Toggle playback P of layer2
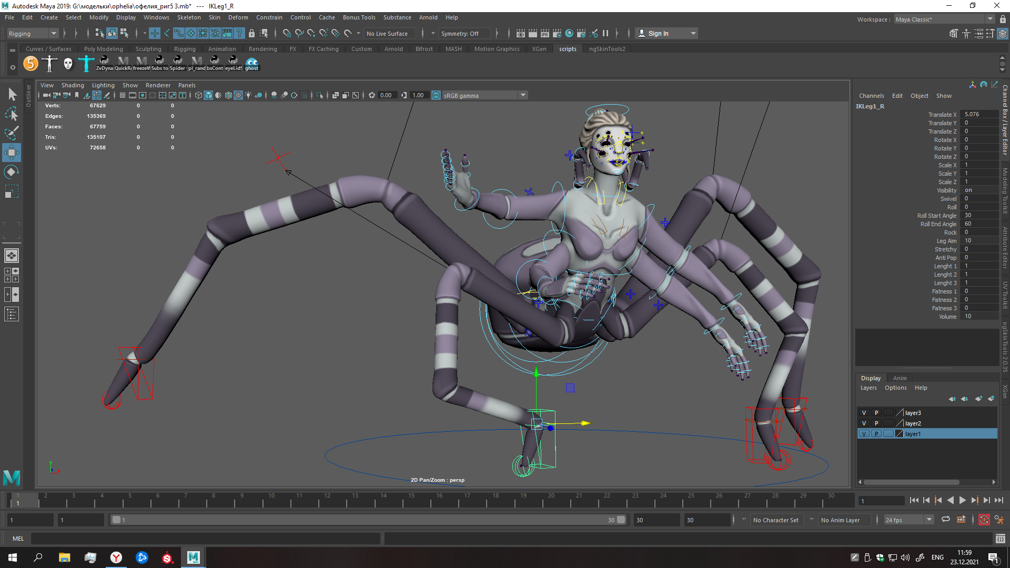Screen dimensions: 1010x568 (x=876, y=423)
